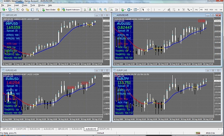Switch timeframe to M1
This screenshot has width=224, height=136.
tap(196, 10)
